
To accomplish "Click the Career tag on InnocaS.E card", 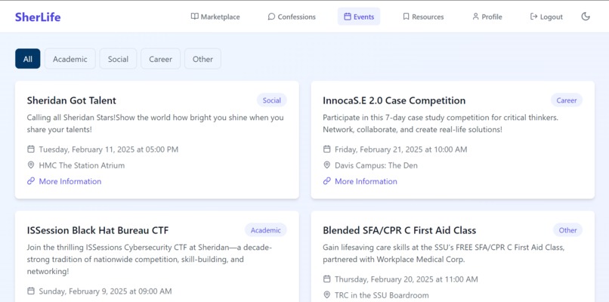I will point(567,100).
